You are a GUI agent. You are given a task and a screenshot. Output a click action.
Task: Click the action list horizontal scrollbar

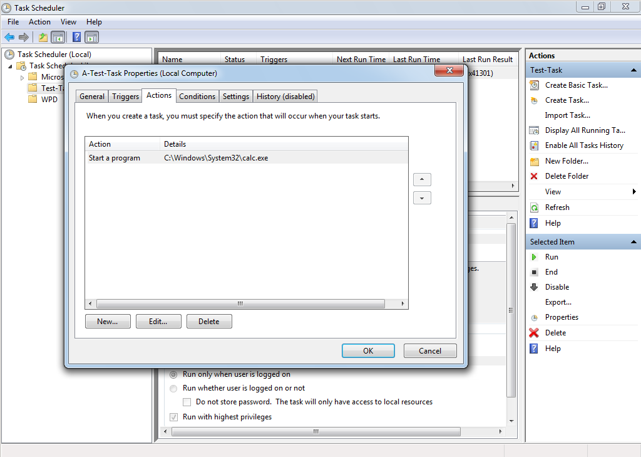[x=240, y=304]
